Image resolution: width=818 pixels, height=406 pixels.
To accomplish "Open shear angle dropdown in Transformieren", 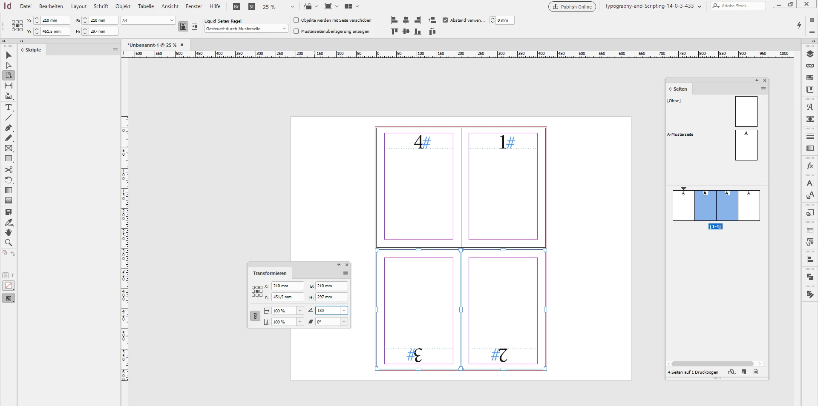I will (x=344, y=322).
